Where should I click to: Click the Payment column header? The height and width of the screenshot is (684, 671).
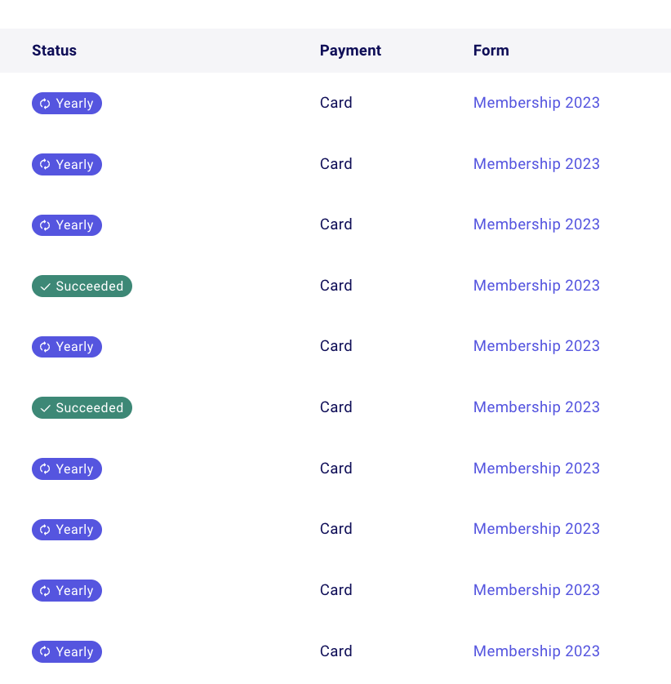(x=350, y=51)
